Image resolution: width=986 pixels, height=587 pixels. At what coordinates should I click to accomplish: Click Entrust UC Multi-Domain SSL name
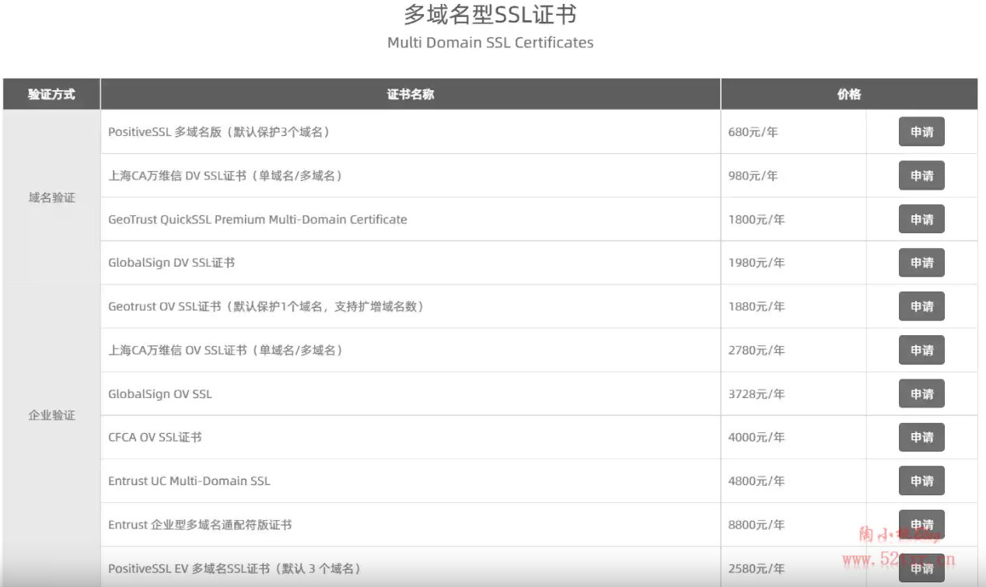pyautogui.click(x=189, y=480)
